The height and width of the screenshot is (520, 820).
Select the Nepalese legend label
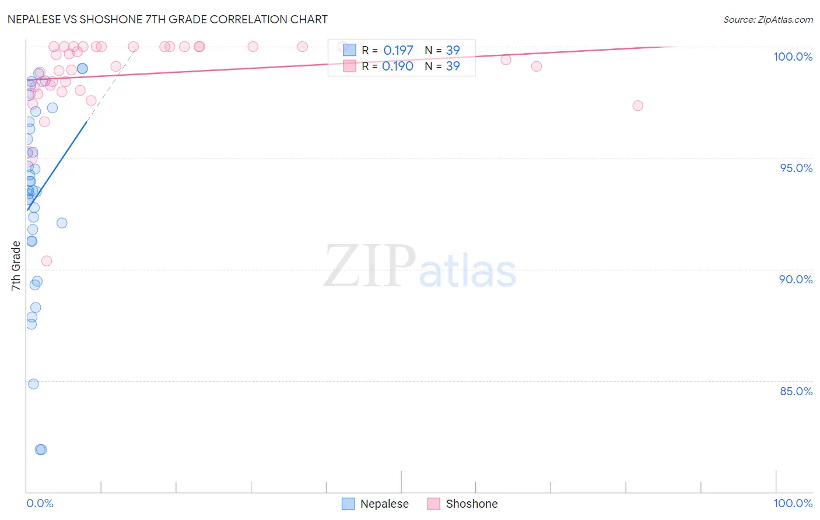coord(384,504)
